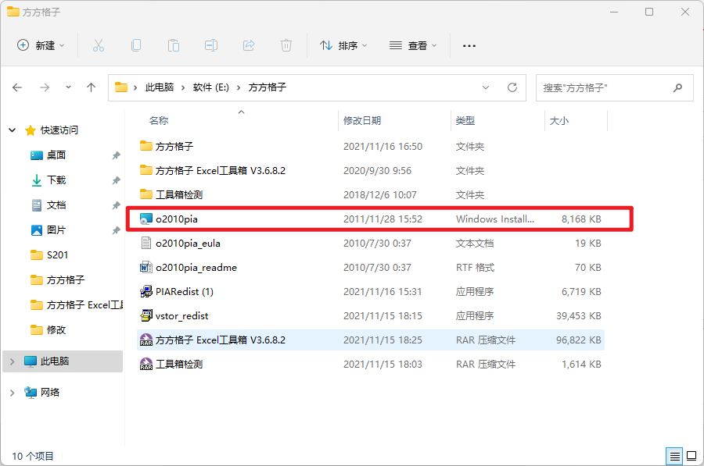The width and height of the screenshot is (704, 466).
Task: Switch to large icons view in status bar
Action: point(691,457)
